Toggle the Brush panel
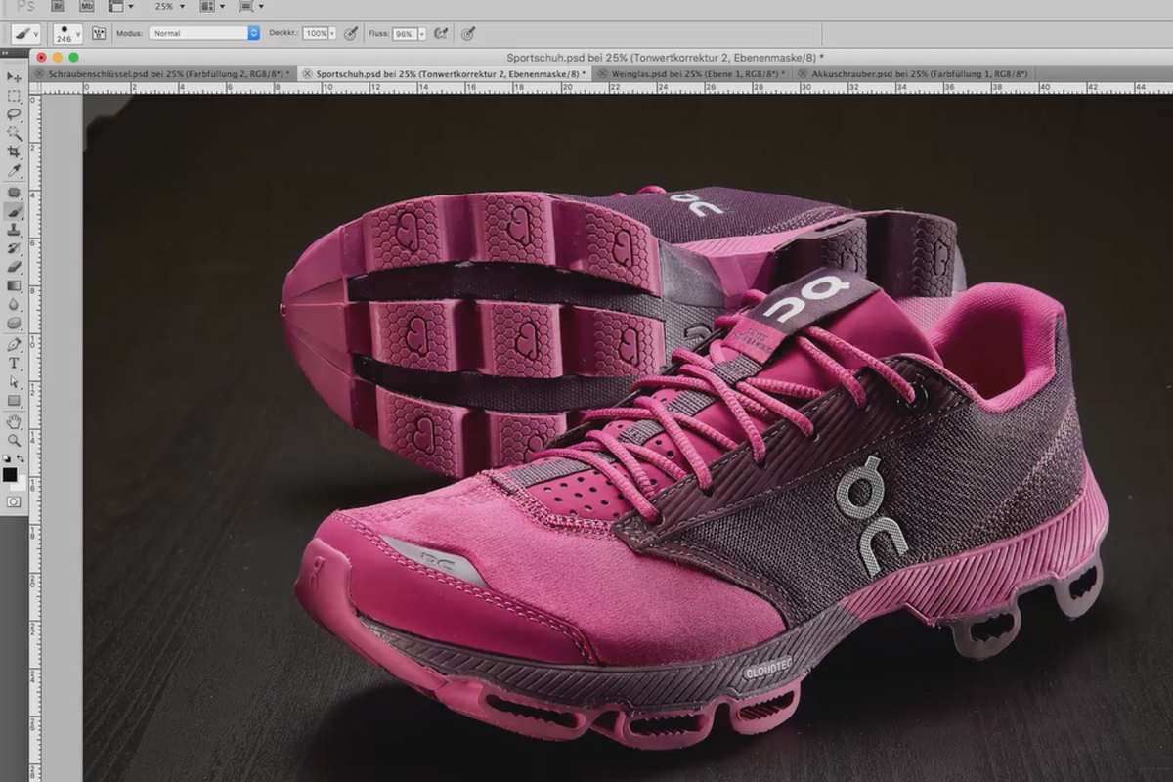Image resolution: width=1173 pixels, height=782 pixels. coord(99,33)
